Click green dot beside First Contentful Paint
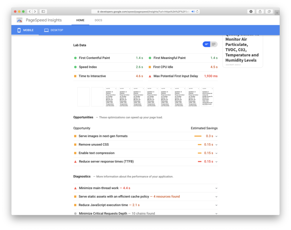Image resolution: width=291 pixels, height=230 pixels. click(75, 58)
